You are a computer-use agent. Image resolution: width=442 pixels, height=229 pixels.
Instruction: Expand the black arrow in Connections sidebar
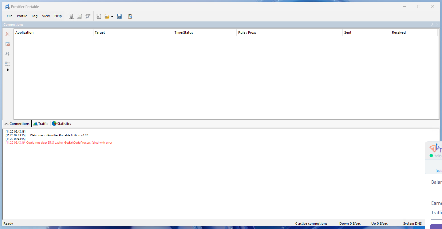pos(8,70)
